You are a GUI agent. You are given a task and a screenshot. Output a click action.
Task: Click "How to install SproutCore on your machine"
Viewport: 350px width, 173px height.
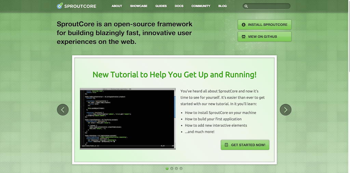(220, 113)
